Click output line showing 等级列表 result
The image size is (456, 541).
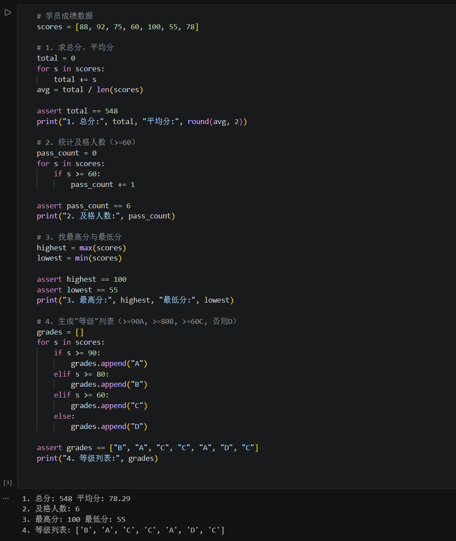point(123,530)
